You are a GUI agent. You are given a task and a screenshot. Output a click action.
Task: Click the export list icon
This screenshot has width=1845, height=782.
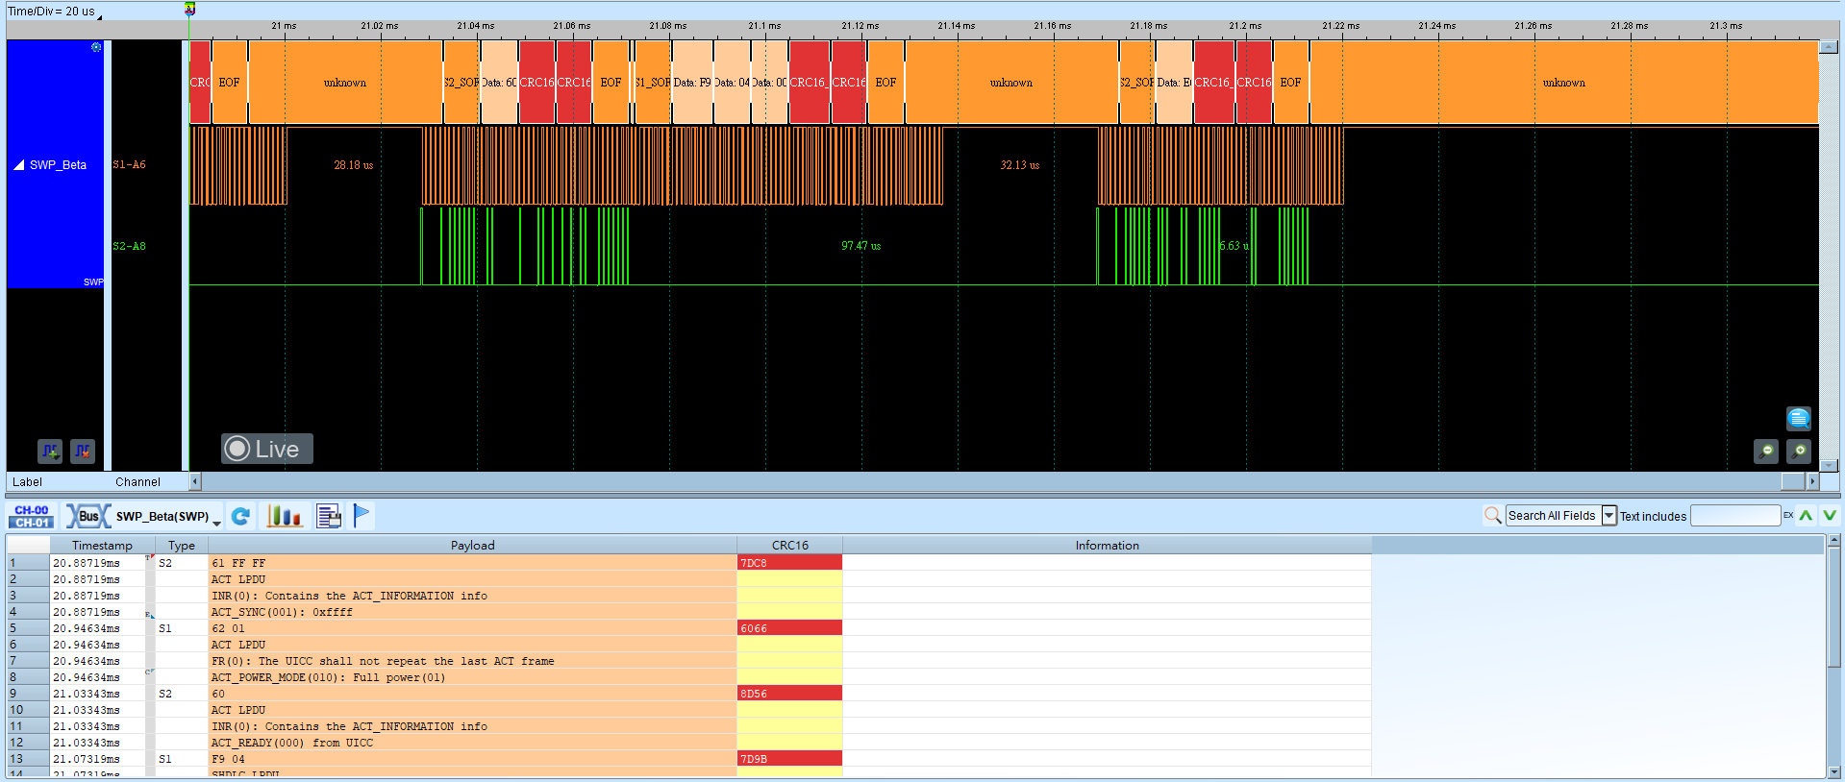[x=329, y=516]
